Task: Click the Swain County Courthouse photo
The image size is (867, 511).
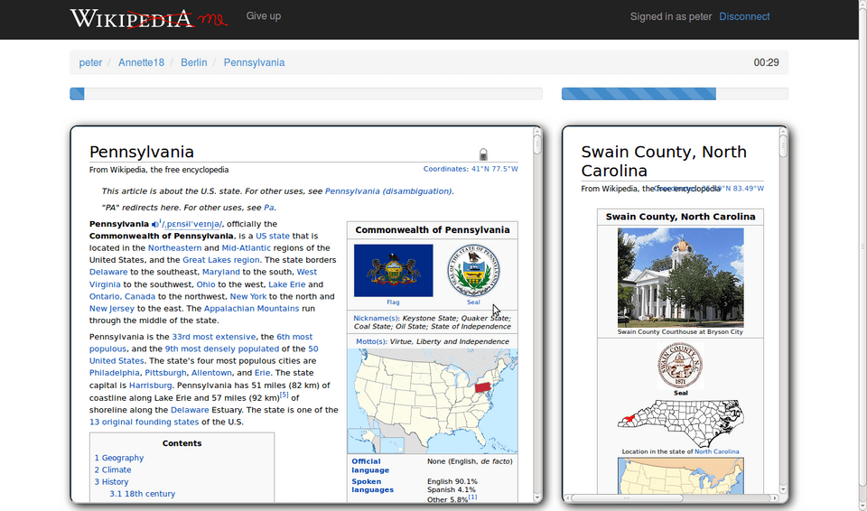Action: pos(681,278)
